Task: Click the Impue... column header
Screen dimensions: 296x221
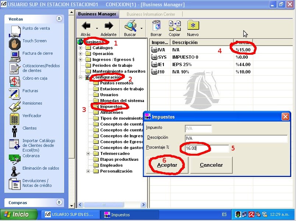Action: click(160, 42)
